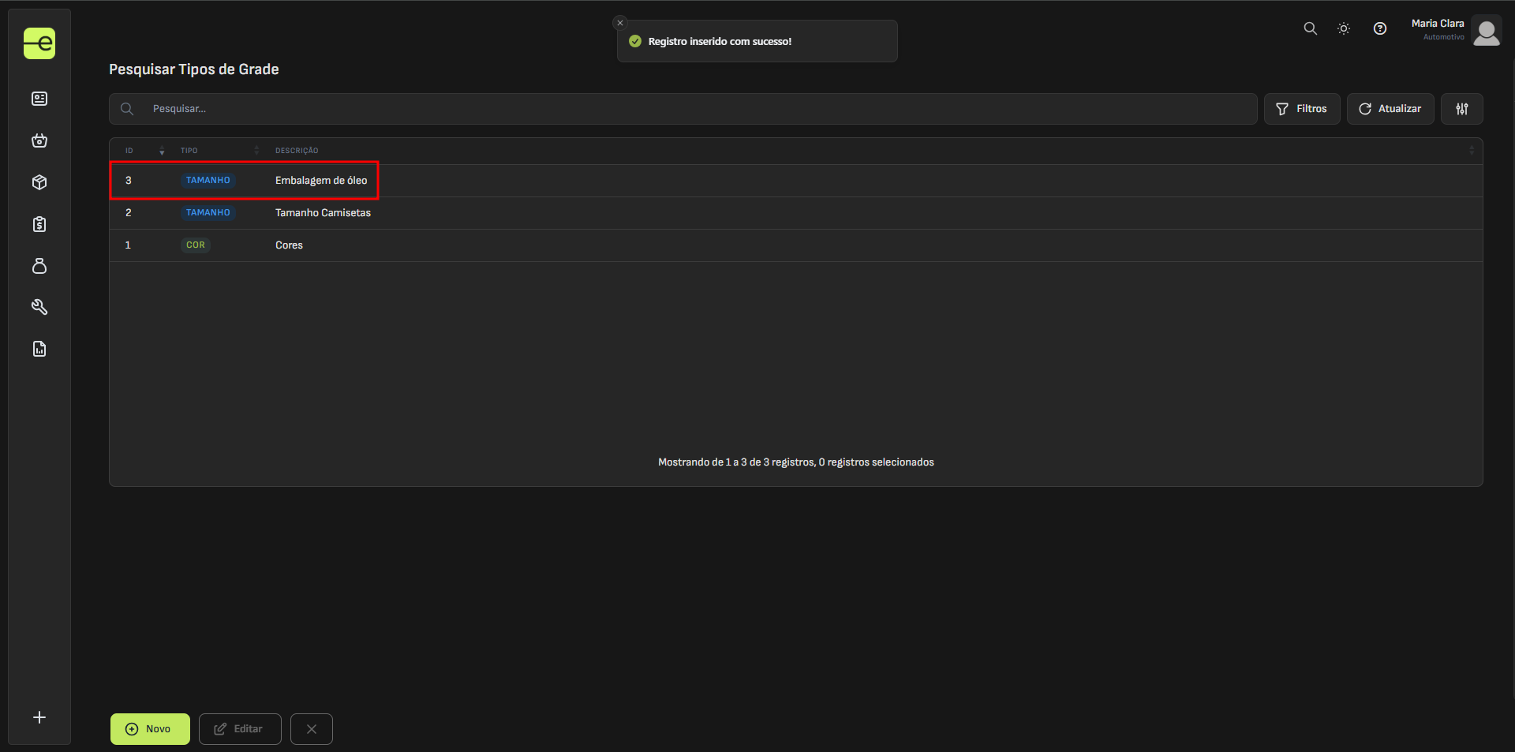Open the financial clipboard sidebar icon
This screenshot has width=1515, height=752.
point(39,224)
